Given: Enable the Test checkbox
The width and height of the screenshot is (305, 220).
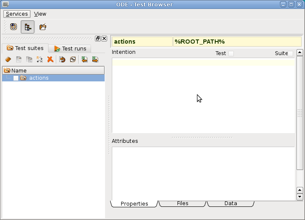Looking at the screenshot, I should pos(231,53).
